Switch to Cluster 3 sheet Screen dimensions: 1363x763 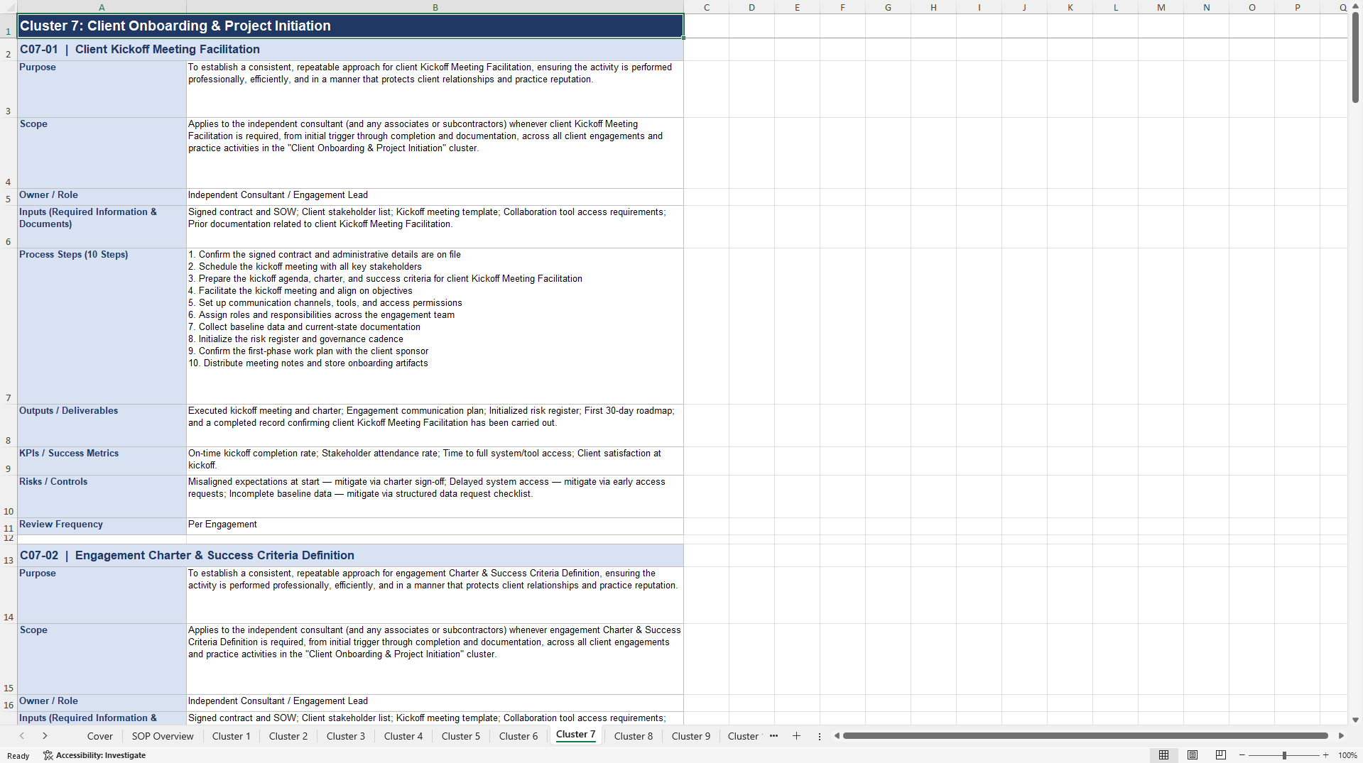point(346,736)
